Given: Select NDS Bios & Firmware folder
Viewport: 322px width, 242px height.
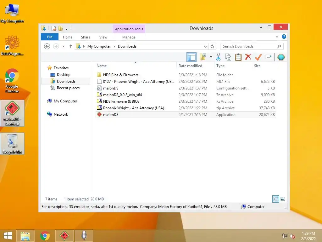Looking at the screenshot, I should 186,75.
